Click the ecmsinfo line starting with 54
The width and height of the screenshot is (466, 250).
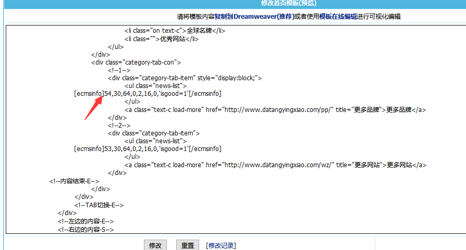pyautogui.click(x=148, y=94)
